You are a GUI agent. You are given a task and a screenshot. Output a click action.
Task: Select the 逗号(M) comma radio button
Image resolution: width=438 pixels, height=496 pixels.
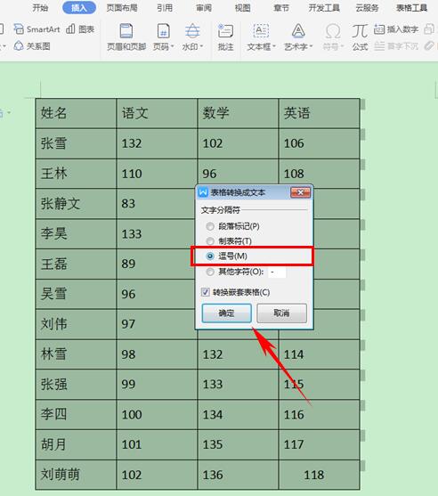(210, 256)
